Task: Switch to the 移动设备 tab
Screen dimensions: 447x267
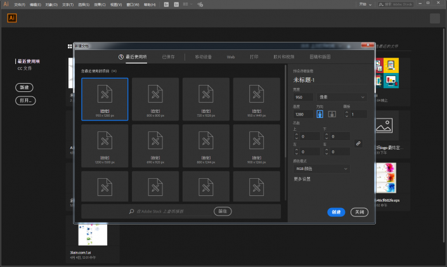Action: (x=204, y=57)
